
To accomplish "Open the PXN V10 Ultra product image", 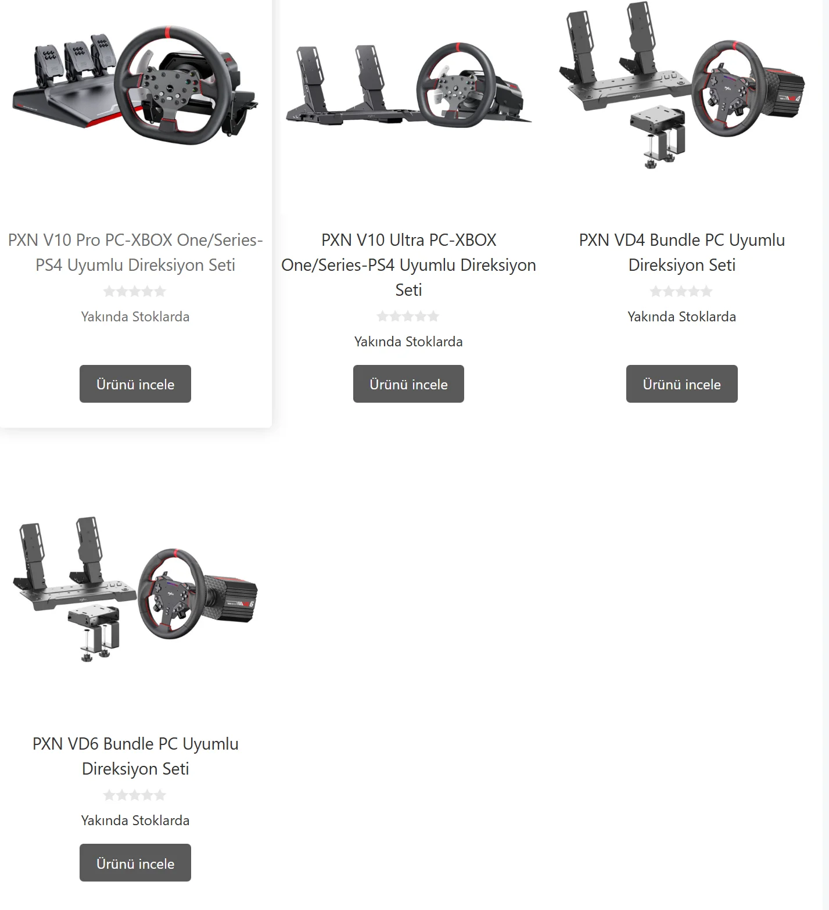I will 408,84.
